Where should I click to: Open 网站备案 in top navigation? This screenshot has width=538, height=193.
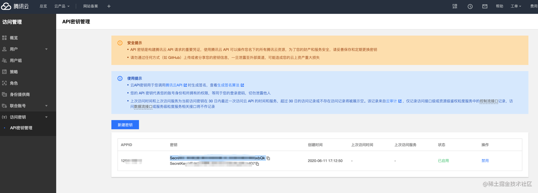[x=90, y=6]
